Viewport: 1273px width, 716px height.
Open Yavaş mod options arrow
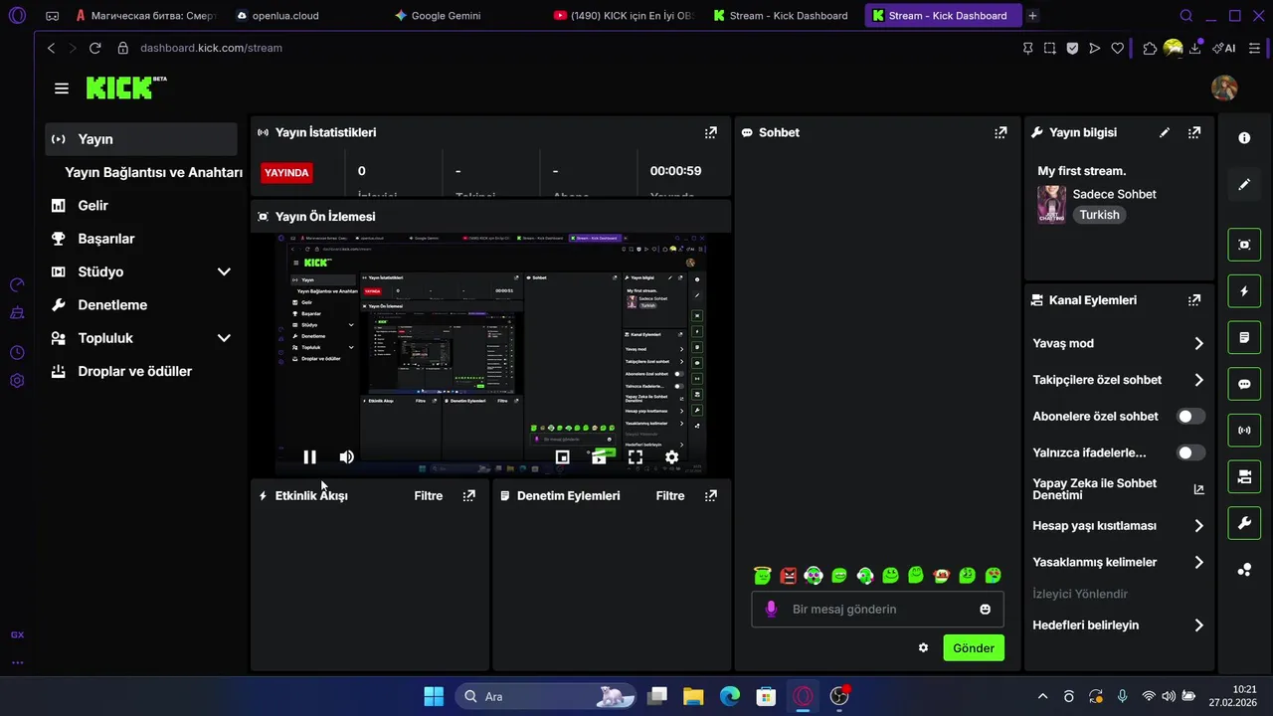1198,343
